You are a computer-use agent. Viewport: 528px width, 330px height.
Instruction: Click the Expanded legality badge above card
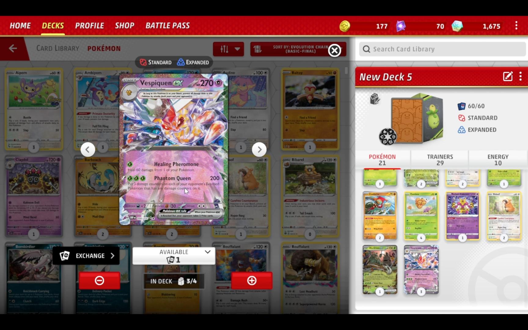pos(193,62)
